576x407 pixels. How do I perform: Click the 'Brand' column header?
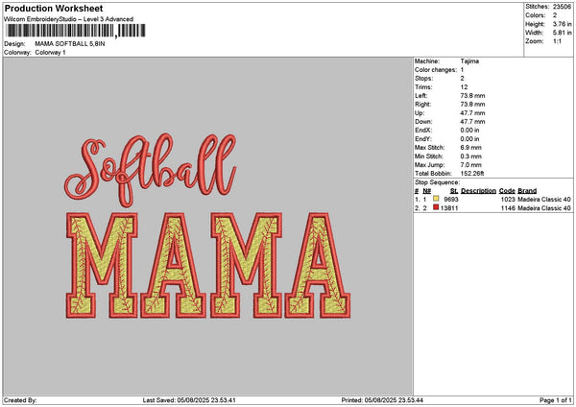[x=527, y=191]
